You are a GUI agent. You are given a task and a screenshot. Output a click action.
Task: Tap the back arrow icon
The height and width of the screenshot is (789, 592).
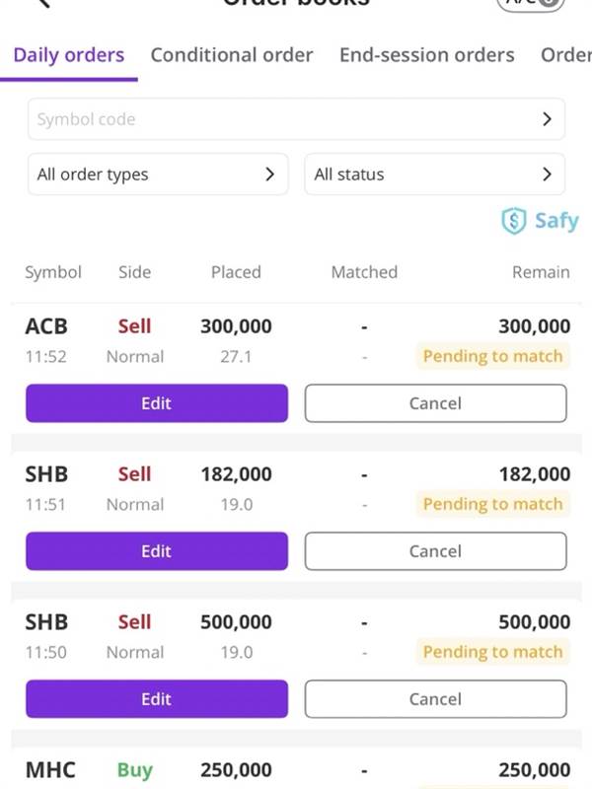tap(44, 4)
